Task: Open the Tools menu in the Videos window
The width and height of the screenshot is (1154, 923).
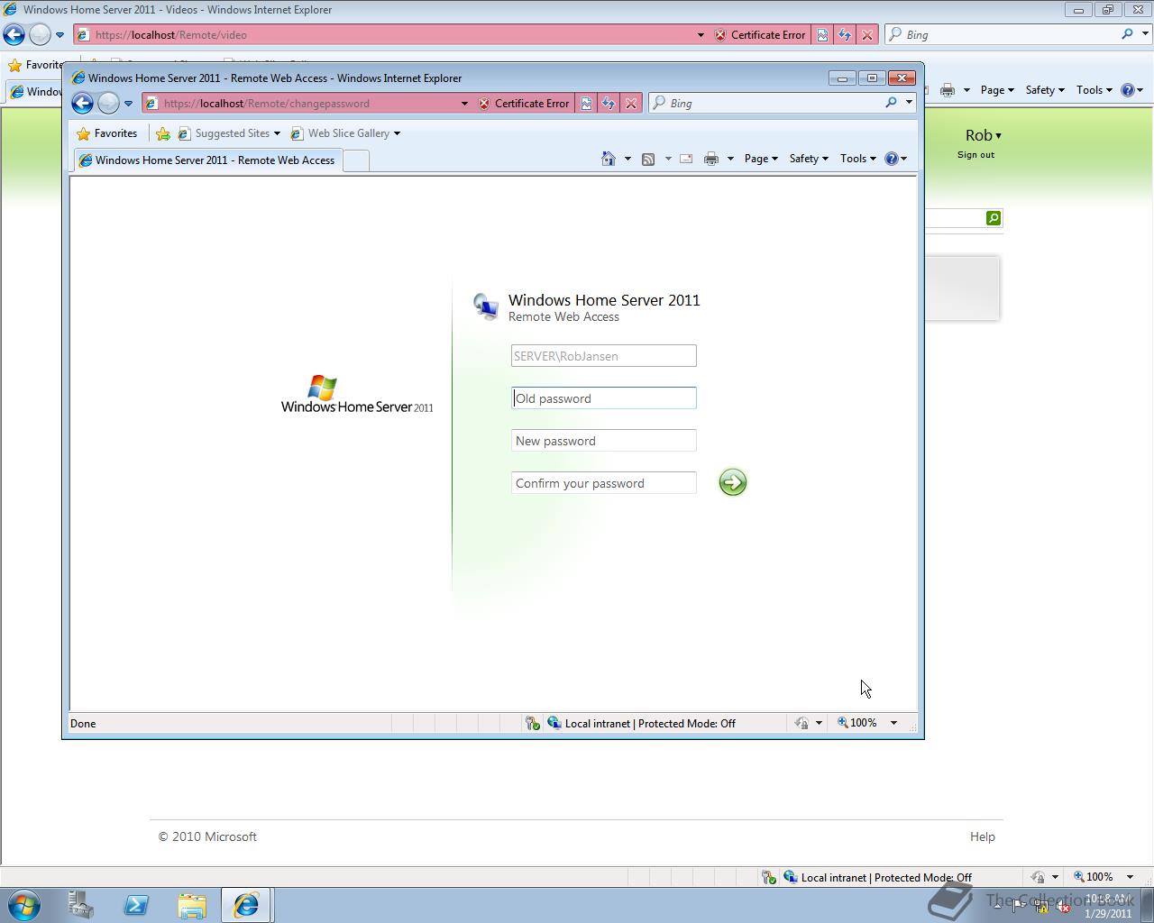Action: coord(1094,90)
